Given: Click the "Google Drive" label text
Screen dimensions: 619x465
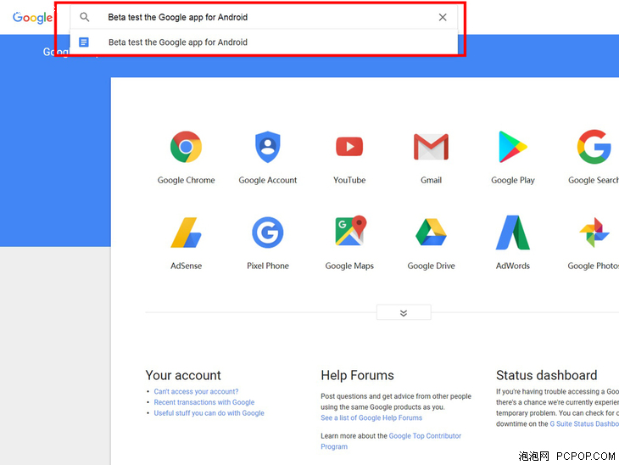Looking at the screenshot, I should tap(431, 266).
